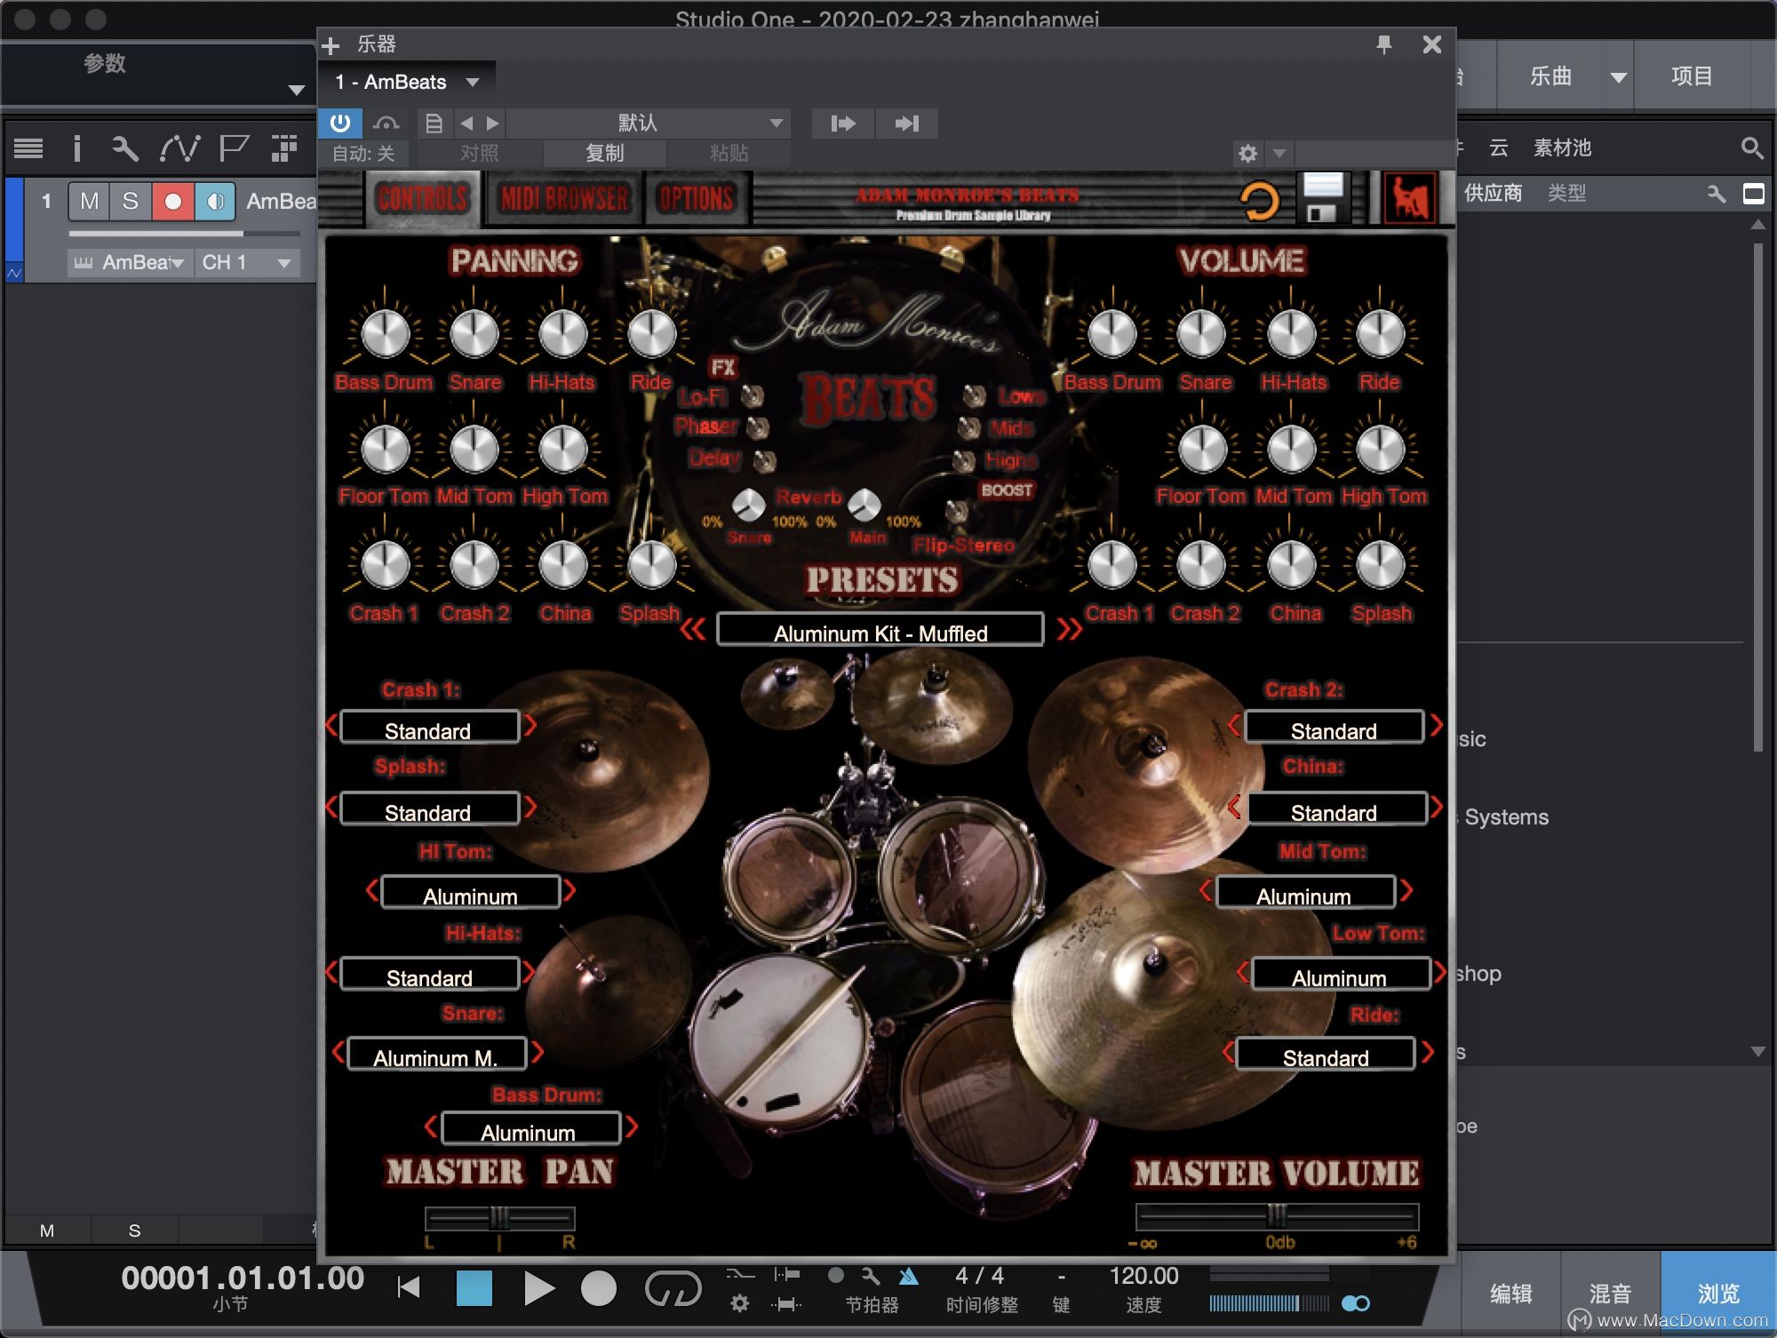1777x1338 pixels.
Task: Flip the Lo-Fi FX switch
Action: point(753,395)
